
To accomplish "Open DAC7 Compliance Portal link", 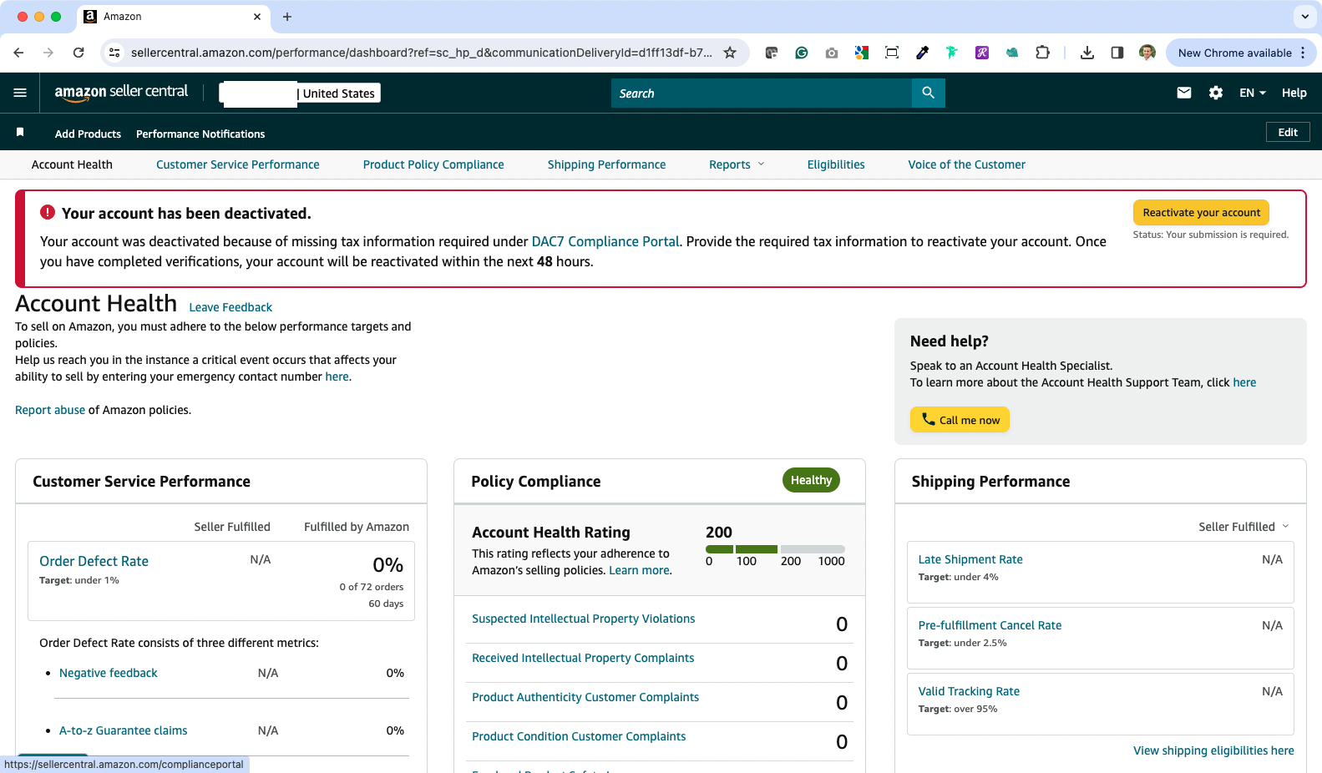I will click(x=605, y=241).
